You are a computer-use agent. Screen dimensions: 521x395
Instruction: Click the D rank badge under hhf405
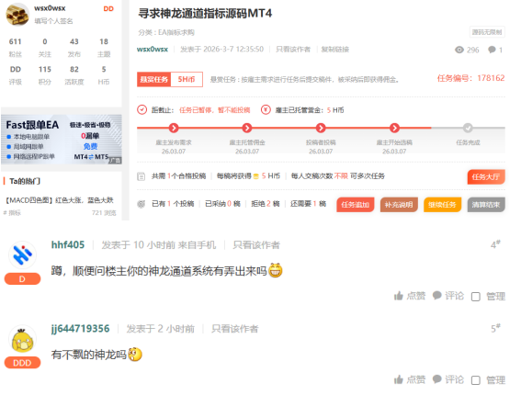[x=22, y=278]
